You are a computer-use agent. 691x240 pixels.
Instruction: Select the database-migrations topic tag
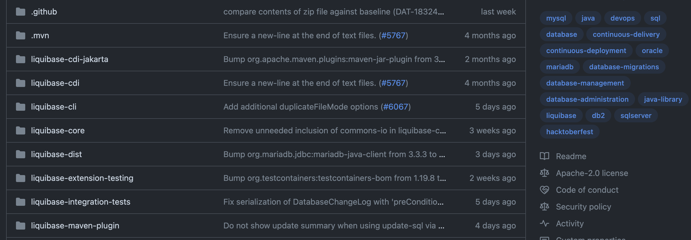(624, 67)
